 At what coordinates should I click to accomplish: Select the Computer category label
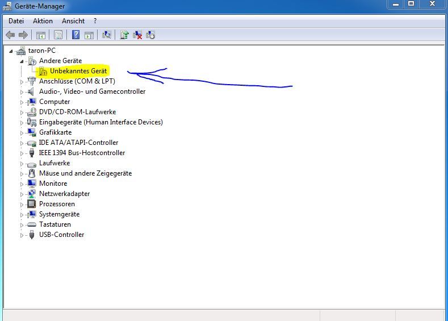tap(55, 102)
